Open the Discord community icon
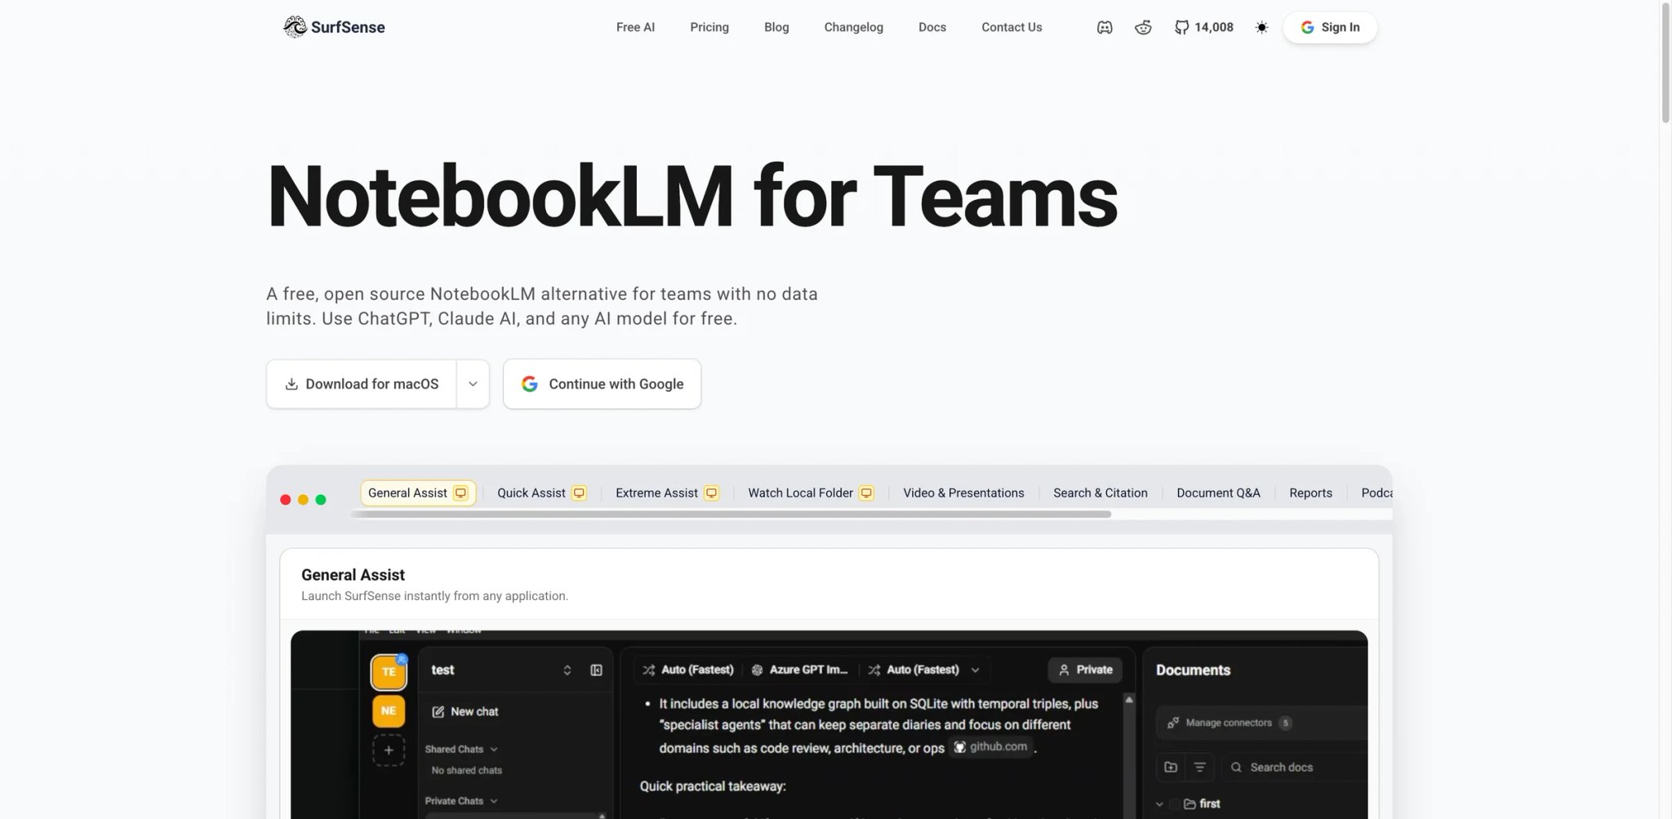The width and height of the screenshot is (1672, 819). tap(1105, 28)
